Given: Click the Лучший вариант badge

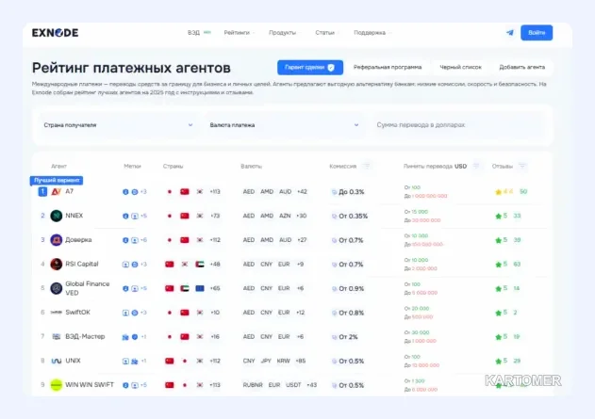Looking at the screenshot, I should (x=57, y=181).
